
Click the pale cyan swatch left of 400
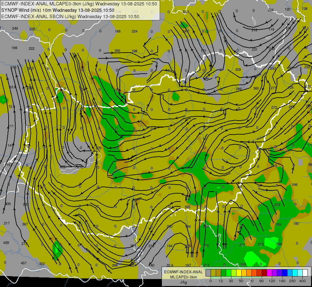tap(300, 273)
